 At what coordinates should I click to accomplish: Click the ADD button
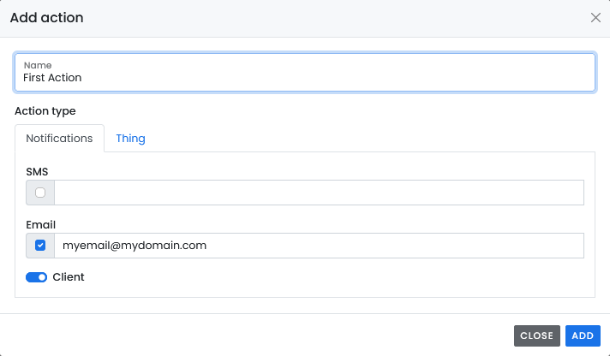pos(583,335)
